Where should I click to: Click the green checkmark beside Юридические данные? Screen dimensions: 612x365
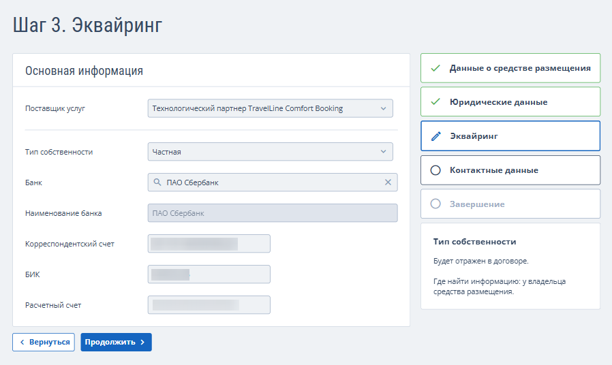click(x=436, y=102)
